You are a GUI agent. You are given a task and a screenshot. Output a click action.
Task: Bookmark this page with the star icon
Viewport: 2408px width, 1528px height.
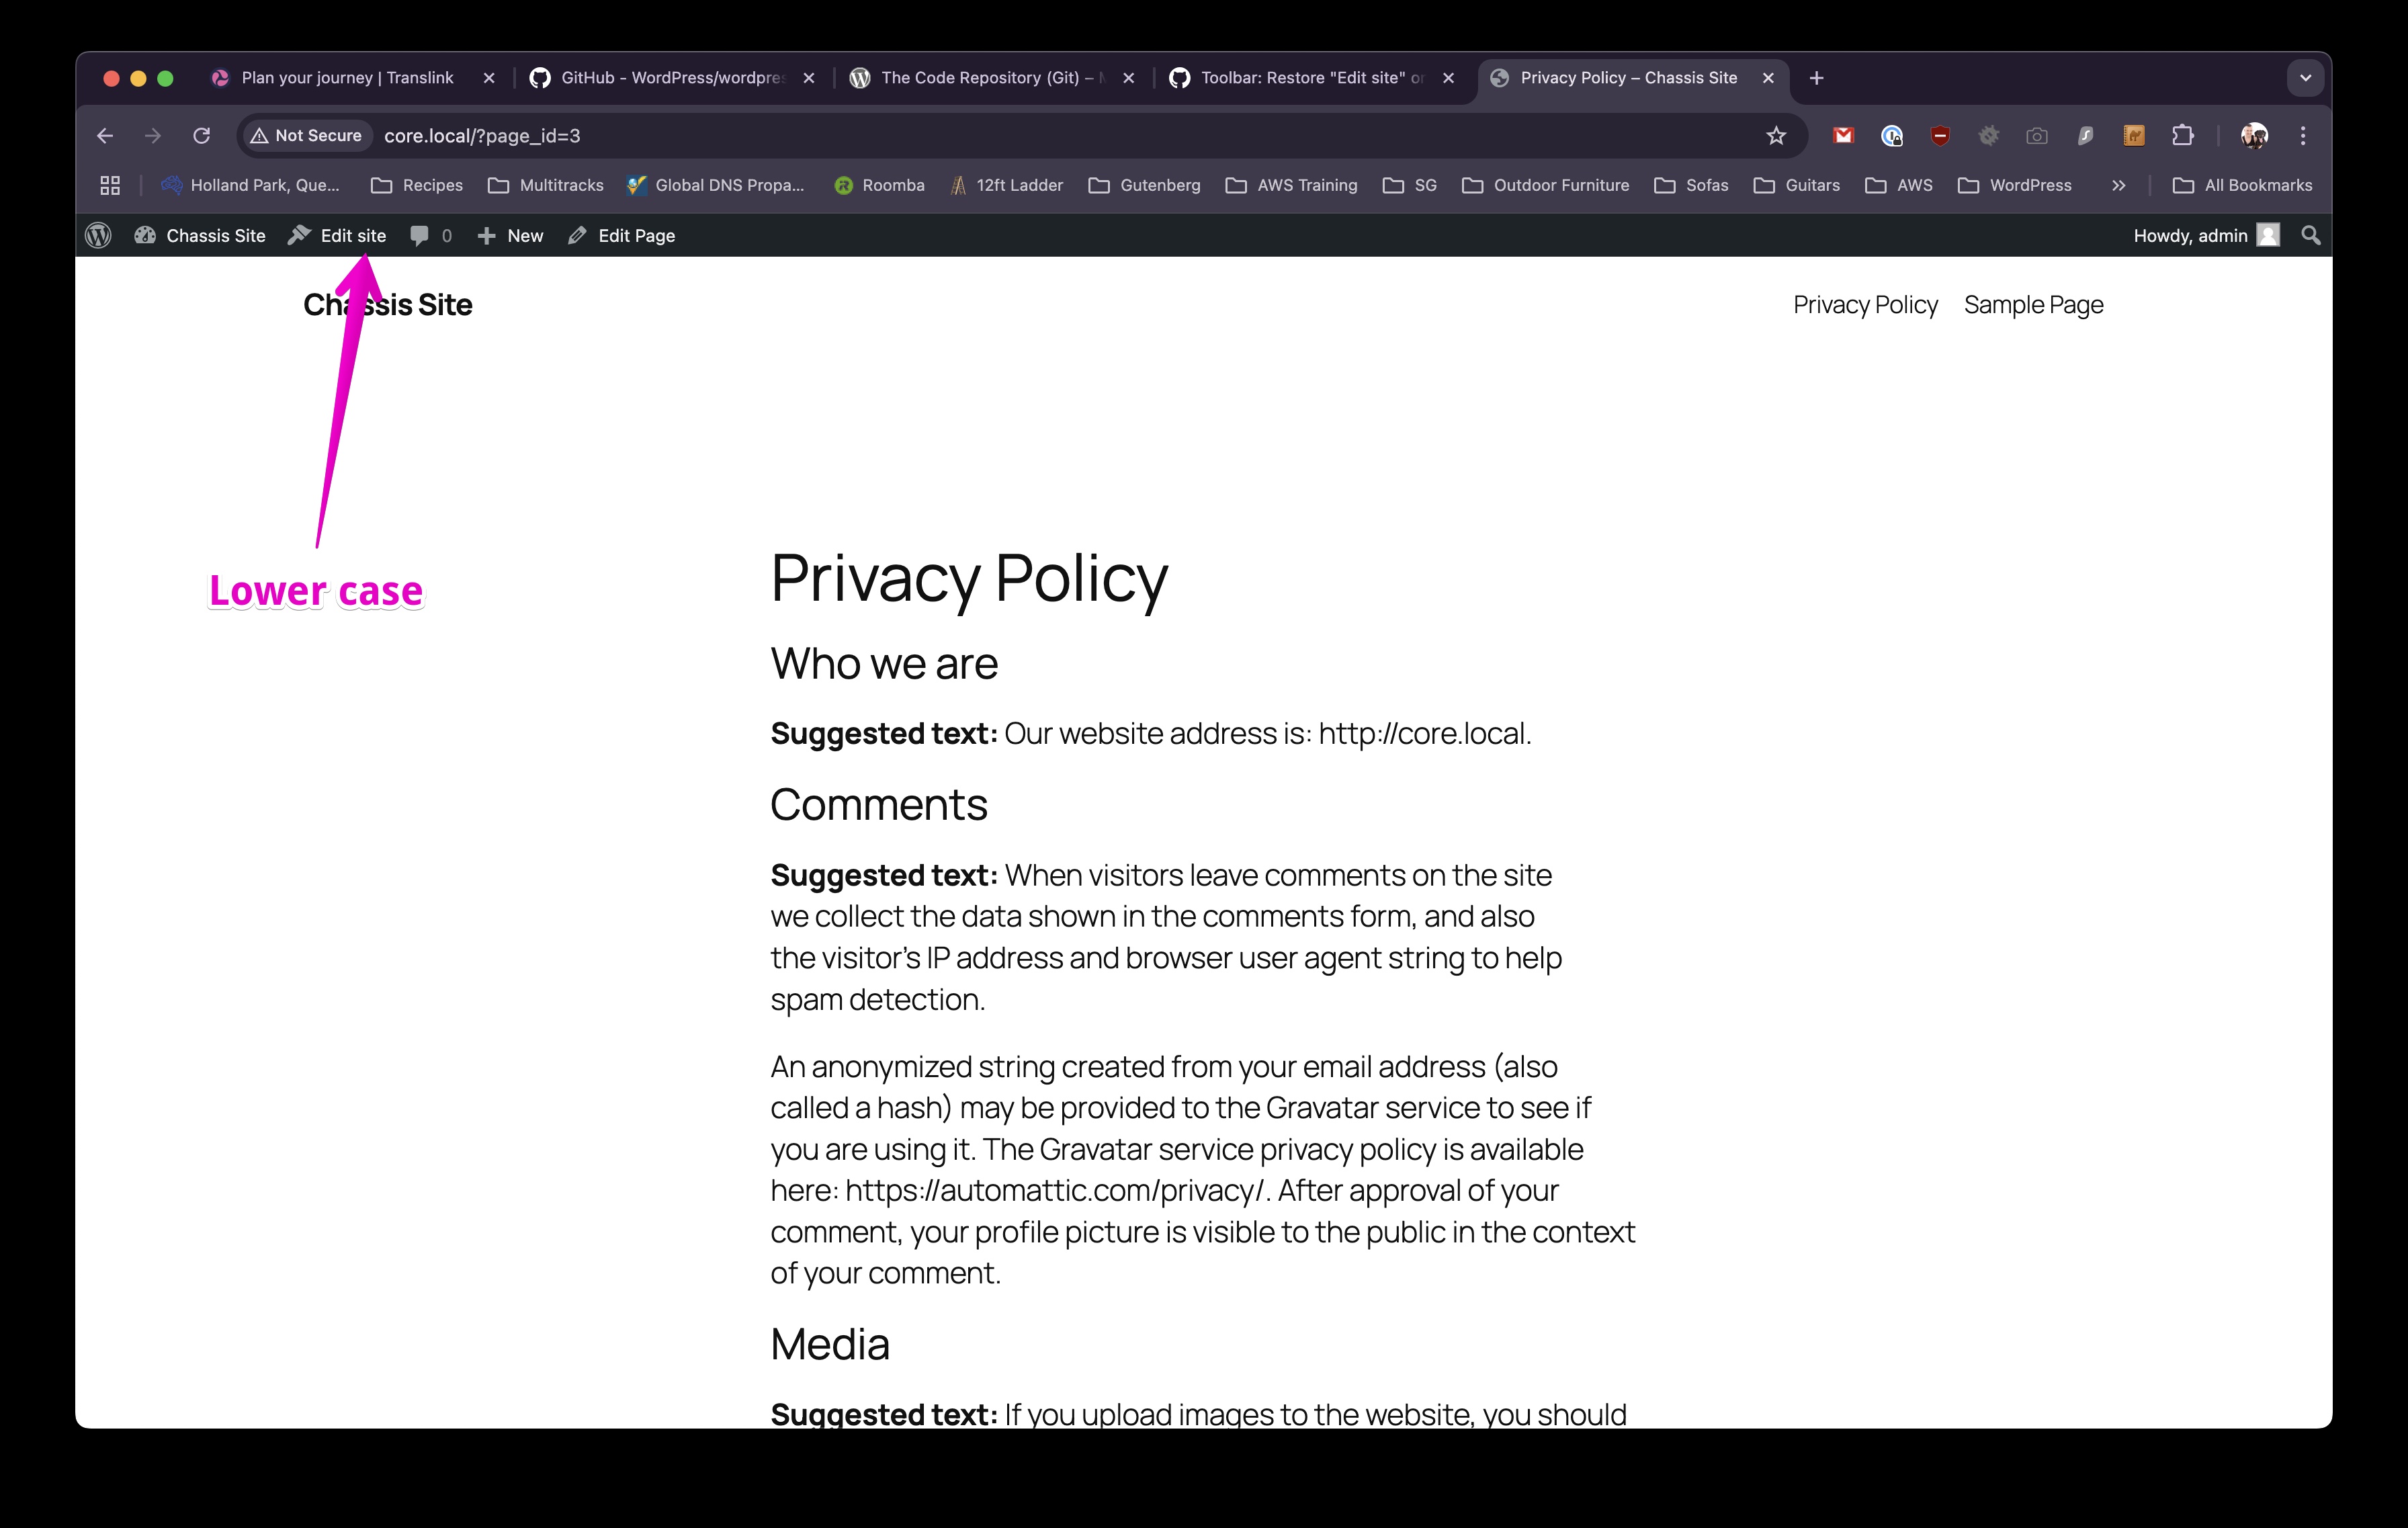(x=1776, y=136)
